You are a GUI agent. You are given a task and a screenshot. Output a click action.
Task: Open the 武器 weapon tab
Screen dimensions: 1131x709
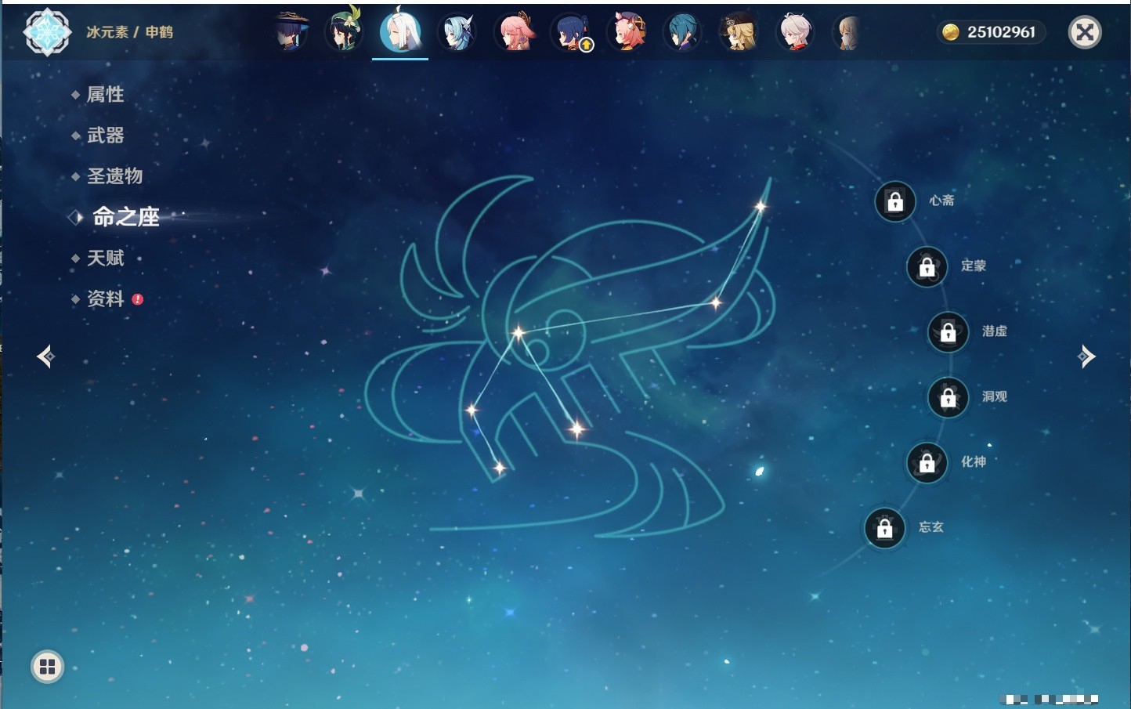tap(105, 136)
